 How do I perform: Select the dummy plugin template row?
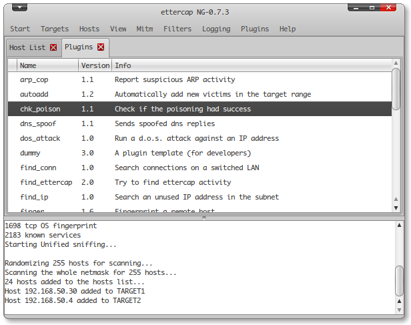199,153
